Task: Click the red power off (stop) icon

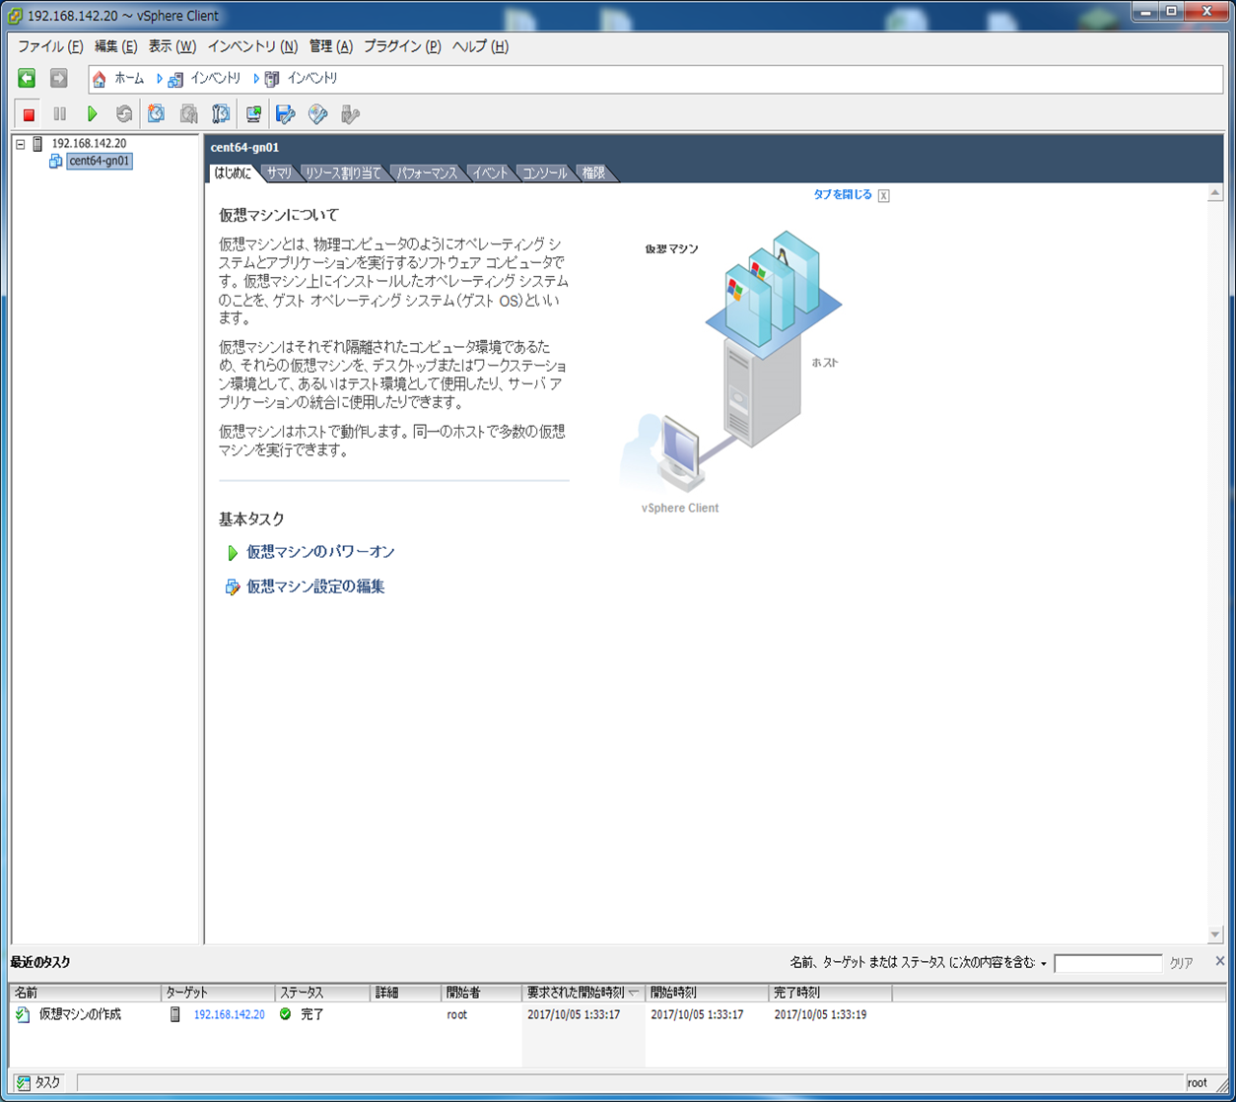Action: point(29,114)
